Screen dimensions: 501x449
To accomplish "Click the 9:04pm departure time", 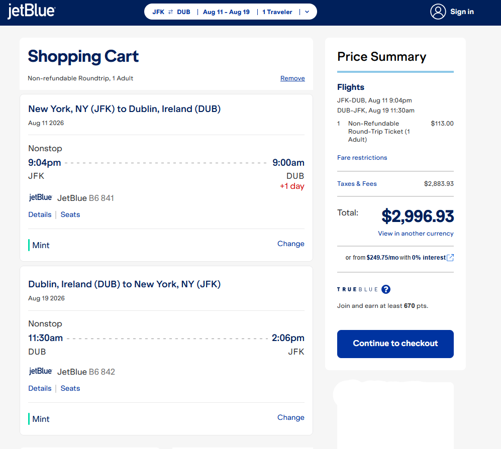I will [x=44, y=163].
